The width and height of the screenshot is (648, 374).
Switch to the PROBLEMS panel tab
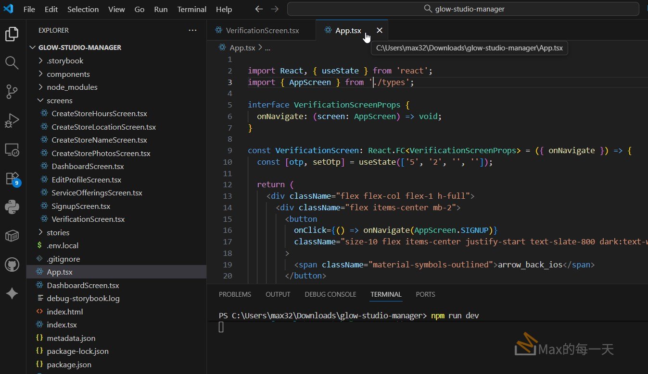pyautogui.click(x=235, y=294)
